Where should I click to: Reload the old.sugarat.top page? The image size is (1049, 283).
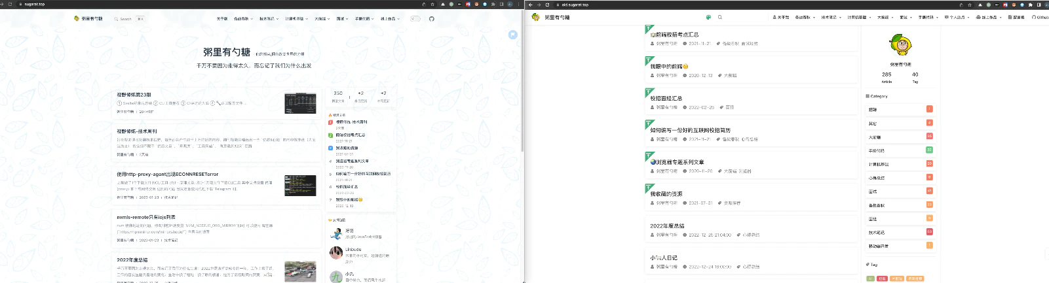tap(547, 5)
